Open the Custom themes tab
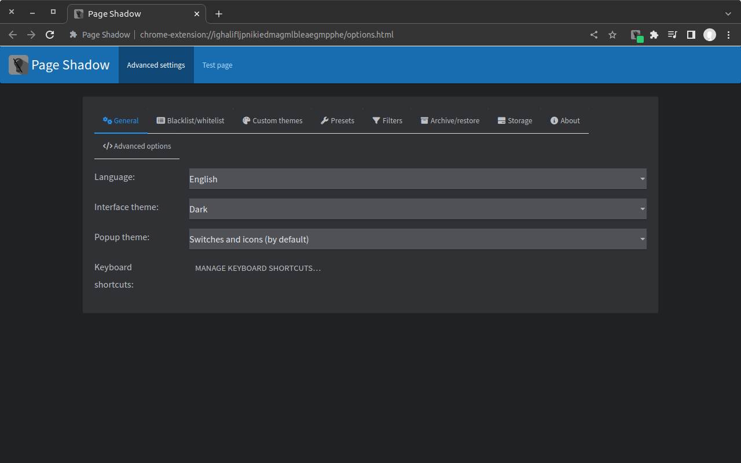 (x=273, y=121)
